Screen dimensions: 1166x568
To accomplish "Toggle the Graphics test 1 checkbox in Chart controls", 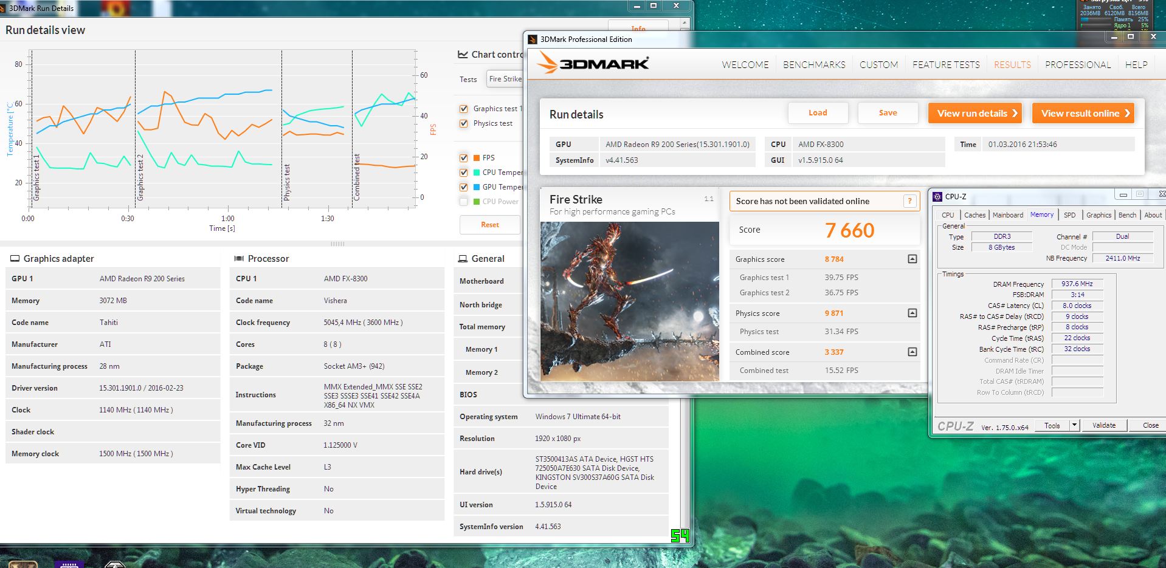I will pos(464,109).
